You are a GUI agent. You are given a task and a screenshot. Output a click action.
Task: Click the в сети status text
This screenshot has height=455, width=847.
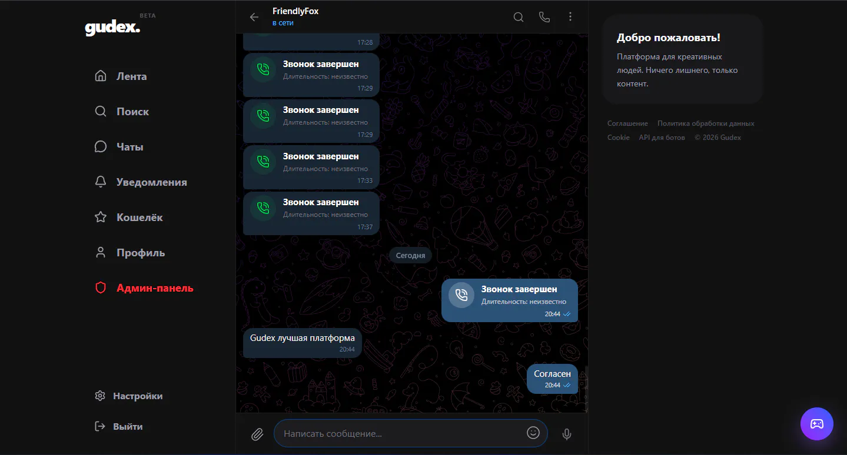[283, 23]
